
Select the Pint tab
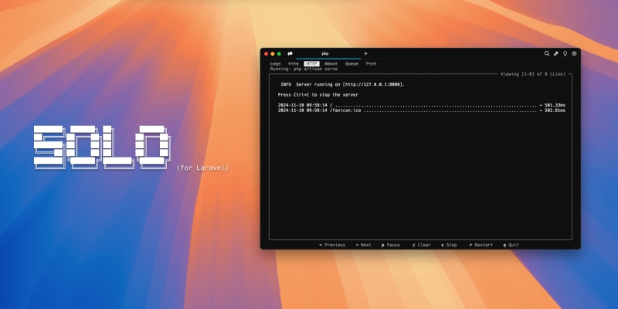[x=371, y=63]
